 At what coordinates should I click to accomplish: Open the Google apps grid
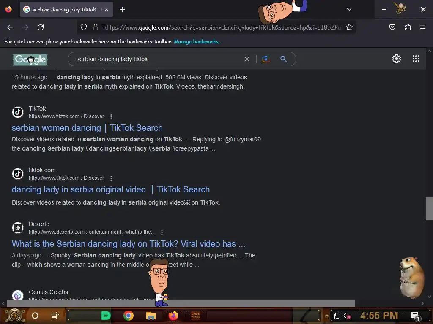tap(416, 59)
